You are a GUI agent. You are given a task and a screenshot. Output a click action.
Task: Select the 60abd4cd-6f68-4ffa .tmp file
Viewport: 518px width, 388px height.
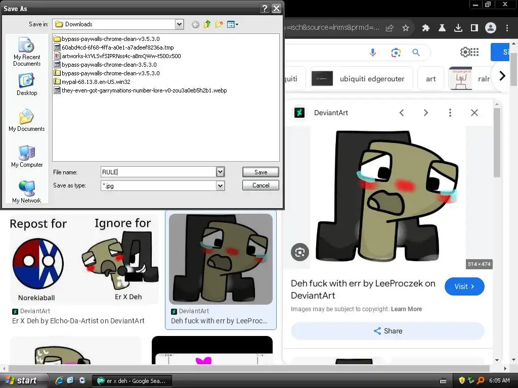114,47
